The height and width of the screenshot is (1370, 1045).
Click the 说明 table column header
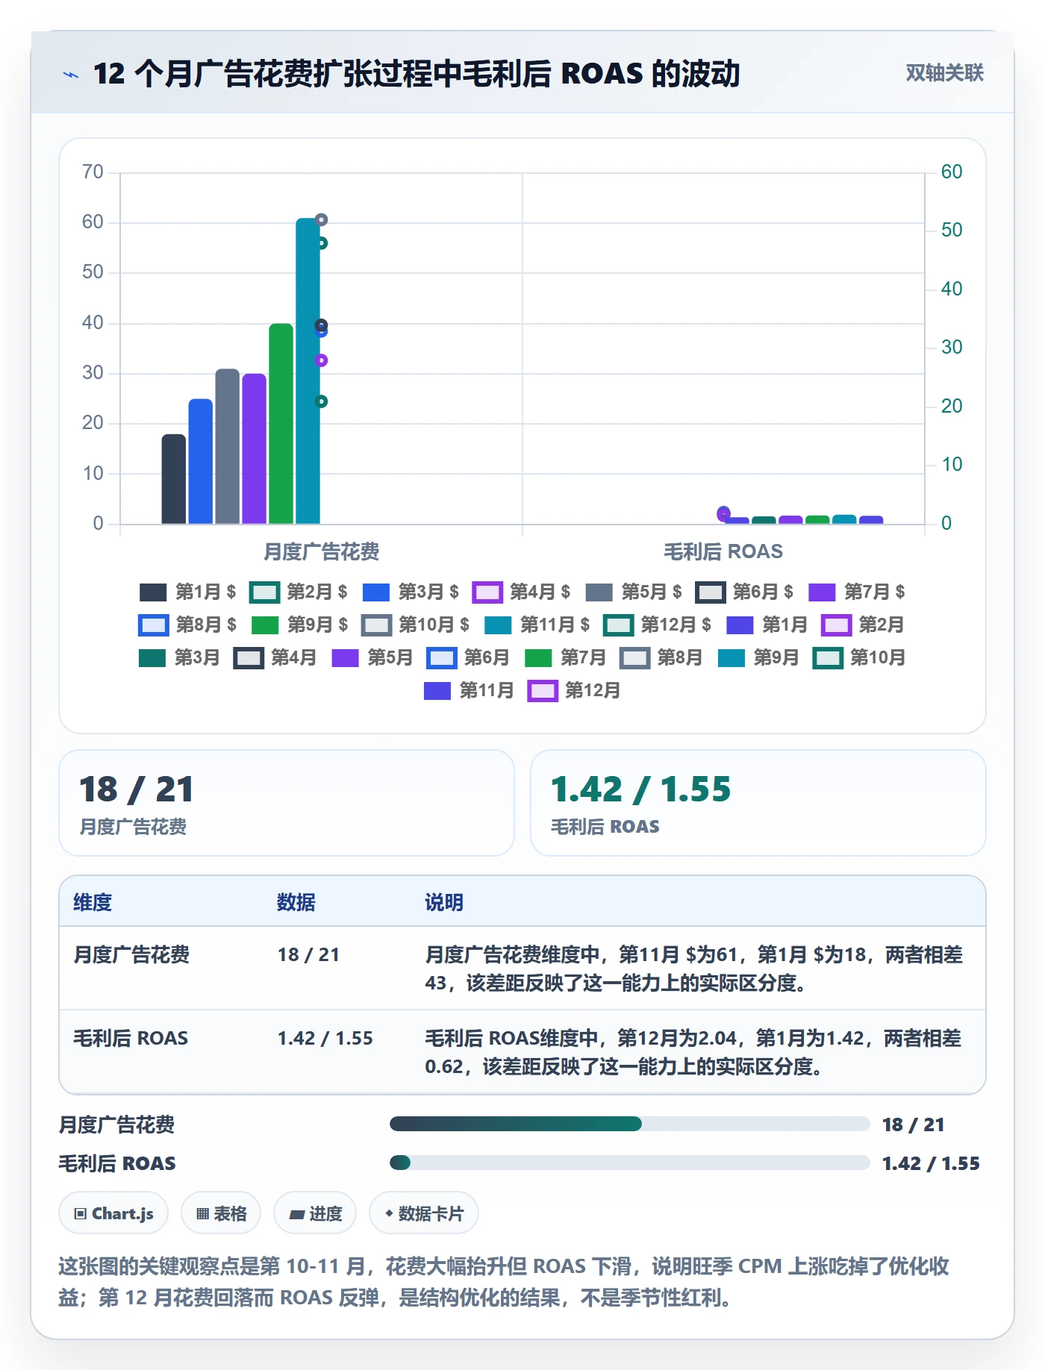point(444,903)
